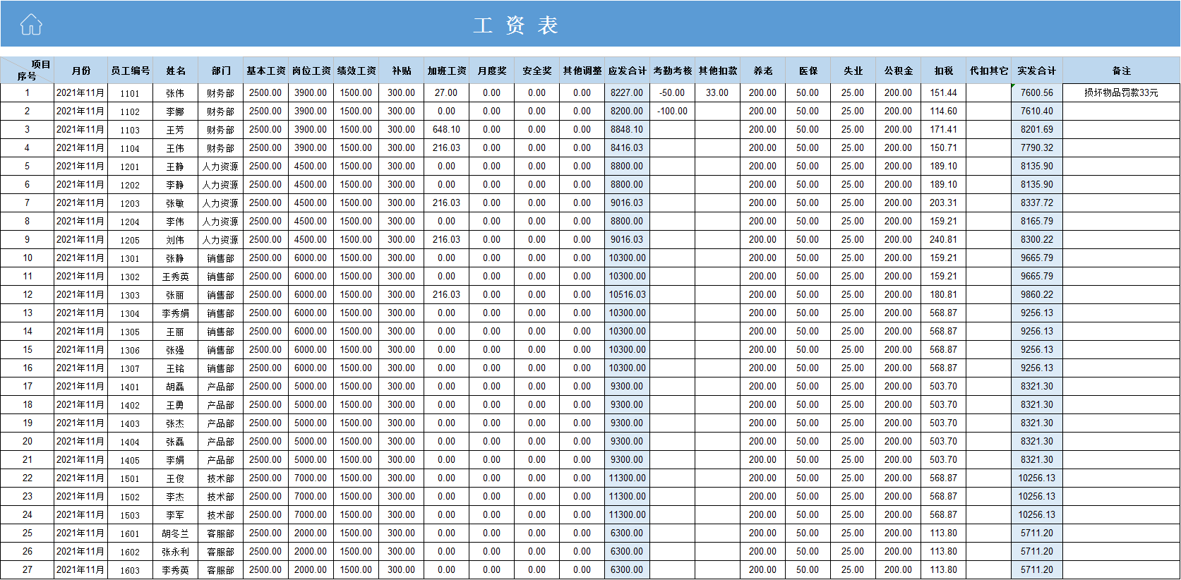Select the 备注 column header
Screen dimensions: 1181x580
point(1121,71)
